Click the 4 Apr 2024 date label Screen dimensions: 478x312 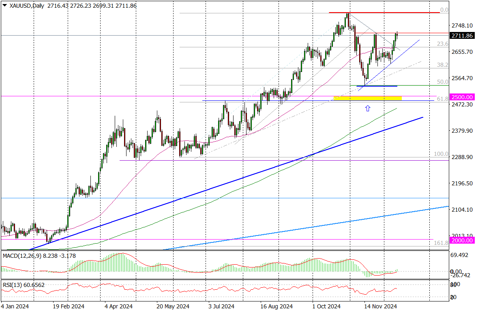tap(118, 306)
